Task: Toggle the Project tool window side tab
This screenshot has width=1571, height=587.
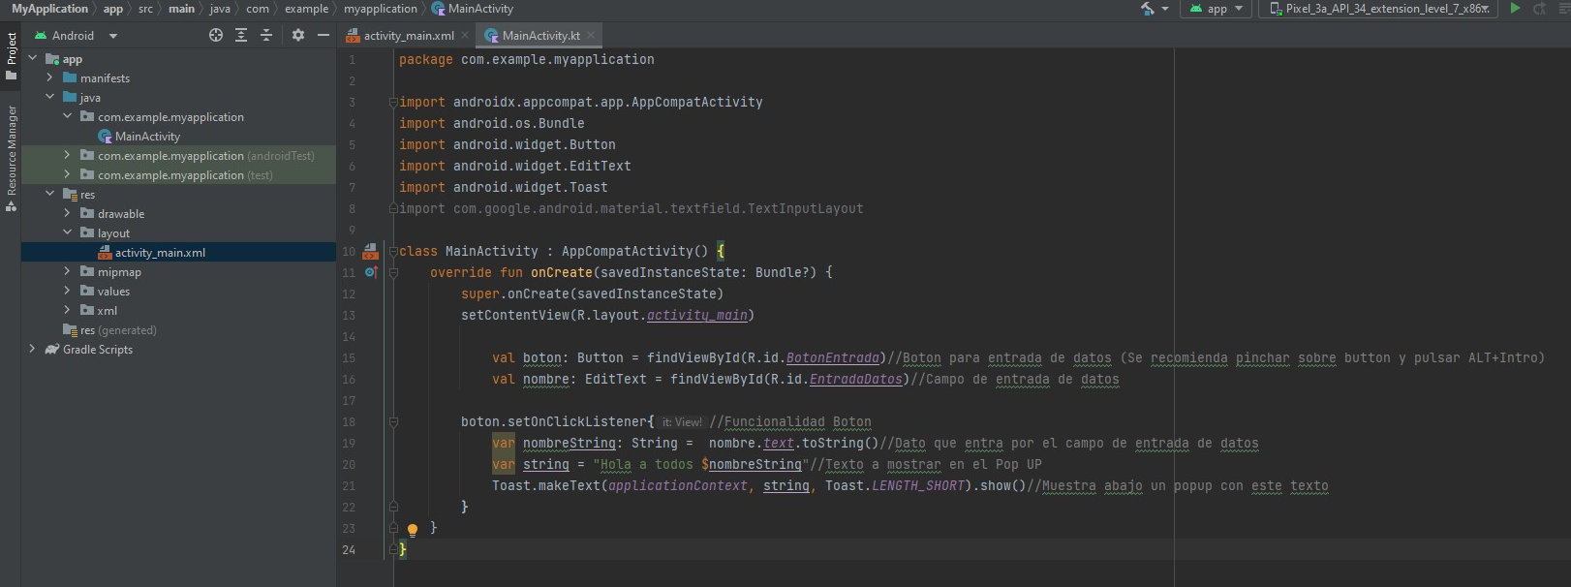Action: (x=11, y=56)
